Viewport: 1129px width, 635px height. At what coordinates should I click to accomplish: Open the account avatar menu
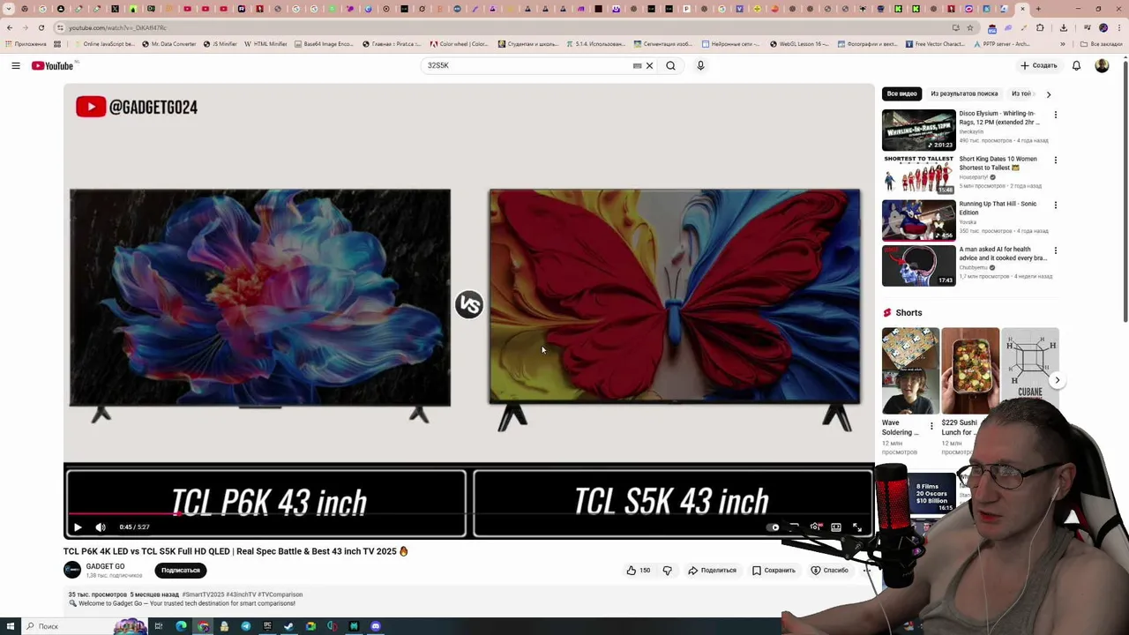point(1102,65)
